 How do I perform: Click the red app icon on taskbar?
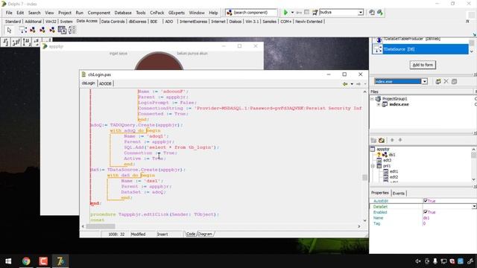[43, 261]
